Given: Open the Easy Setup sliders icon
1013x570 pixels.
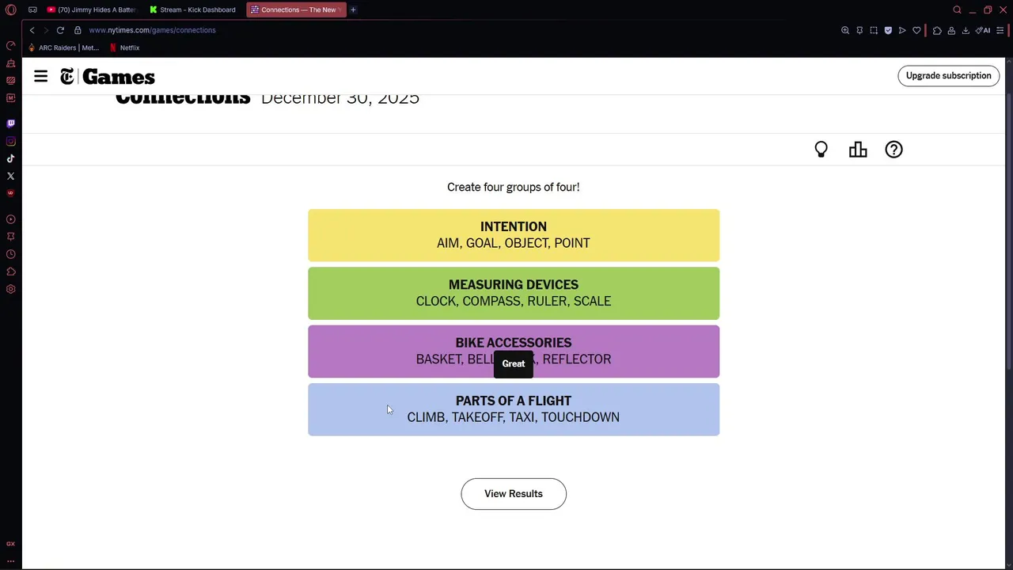Looking at the screenshot, I should [x=1000, y=30].
